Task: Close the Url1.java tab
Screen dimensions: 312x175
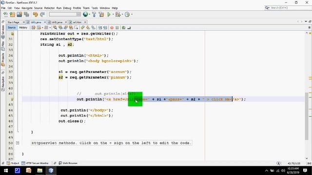Action: pyautogui.click(x=45, y=22)
